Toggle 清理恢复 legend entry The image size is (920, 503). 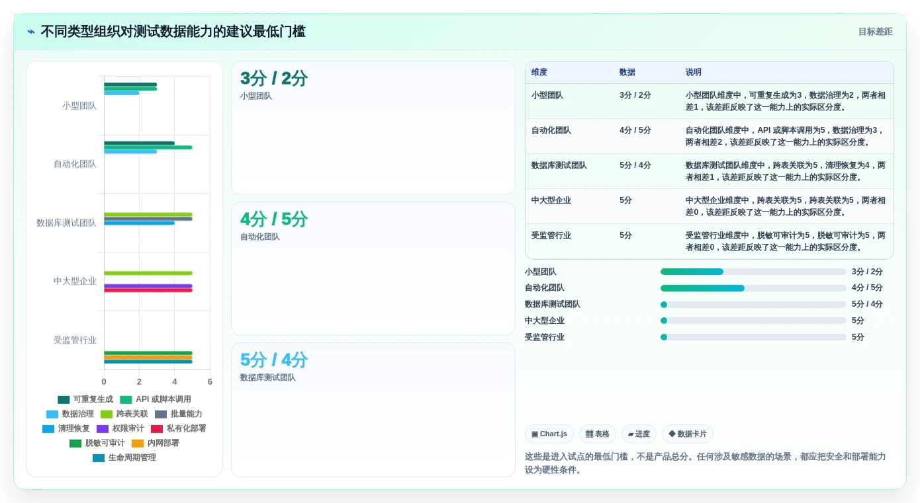(66, 428)
